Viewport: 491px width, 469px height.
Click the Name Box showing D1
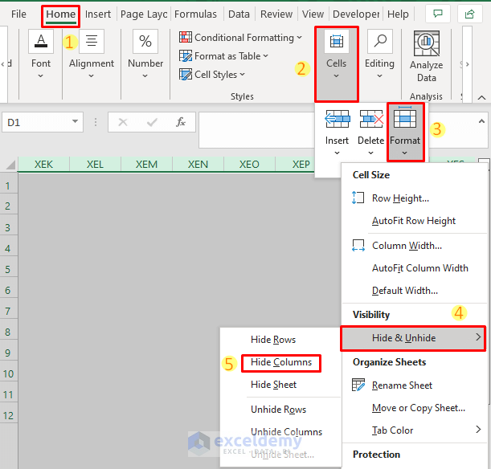coord(36,122)
